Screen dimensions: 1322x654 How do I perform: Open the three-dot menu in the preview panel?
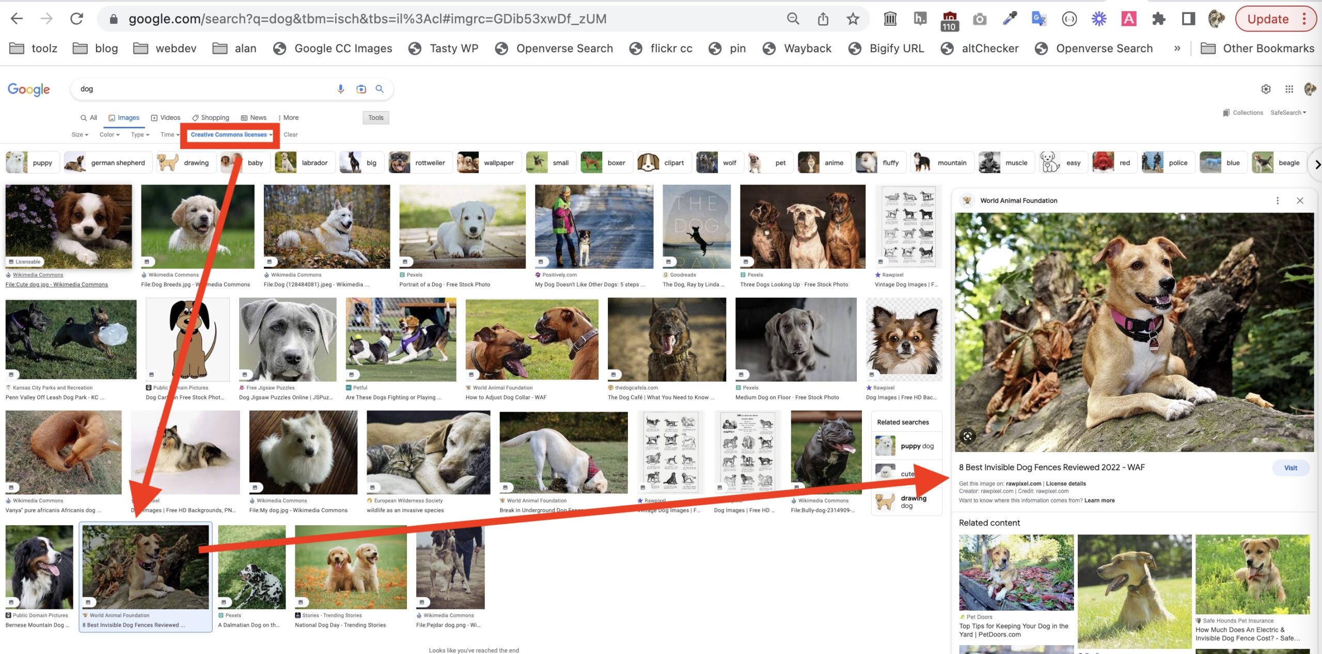point(1278,200)
